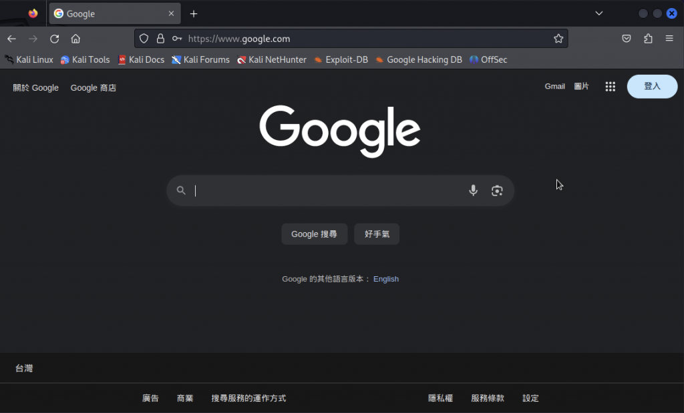Select the Google browser tab
The width and height of the screenshot is (684, 413).
coord(115,13)
